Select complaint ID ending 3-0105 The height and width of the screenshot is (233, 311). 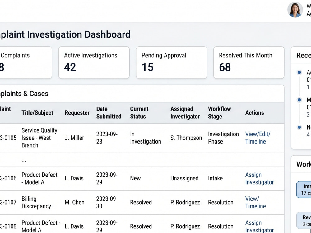(x=8, y=138)
